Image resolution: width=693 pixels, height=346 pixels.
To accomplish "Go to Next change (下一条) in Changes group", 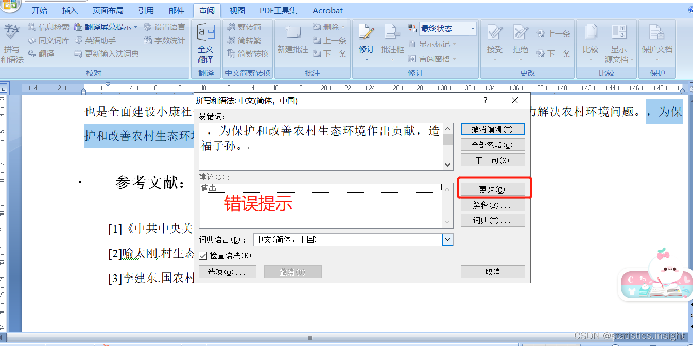I will [x=553, y=53].
